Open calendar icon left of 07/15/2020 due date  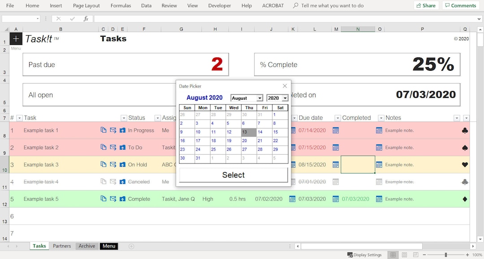pos(292,147)
